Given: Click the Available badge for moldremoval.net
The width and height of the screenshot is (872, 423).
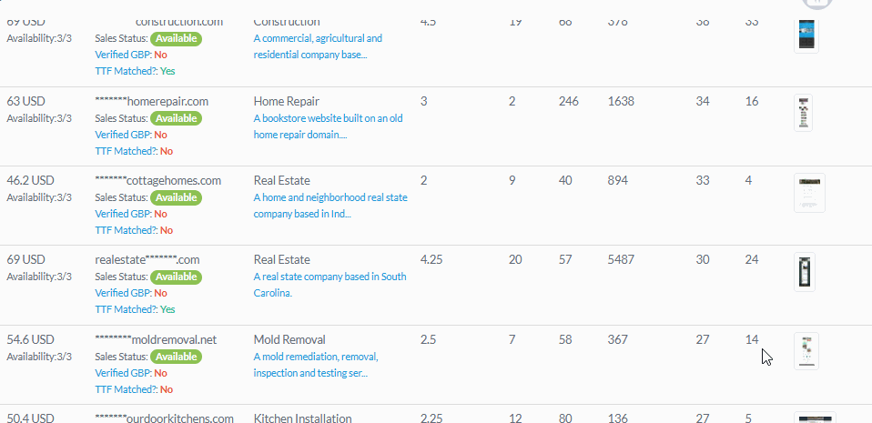Looking at the screenshot, I should (x=177, y=357).
